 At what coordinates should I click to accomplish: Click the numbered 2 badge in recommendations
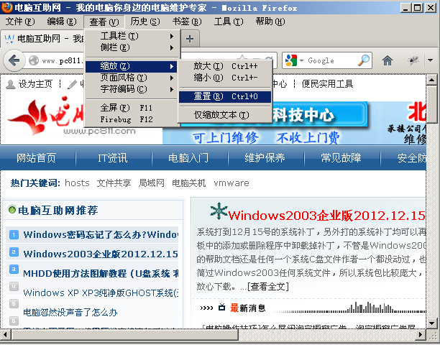[x=14, y=252]
